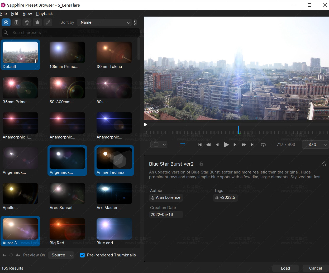Step back one frame
The height and width of the screenshot is (273, 329).
click(x=217, y=145)
